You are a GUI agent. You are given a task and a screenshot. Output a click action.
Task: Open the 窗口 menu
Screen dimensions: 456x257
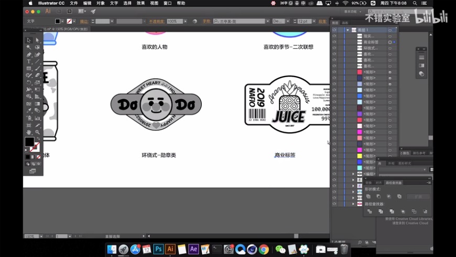[167, 3]
